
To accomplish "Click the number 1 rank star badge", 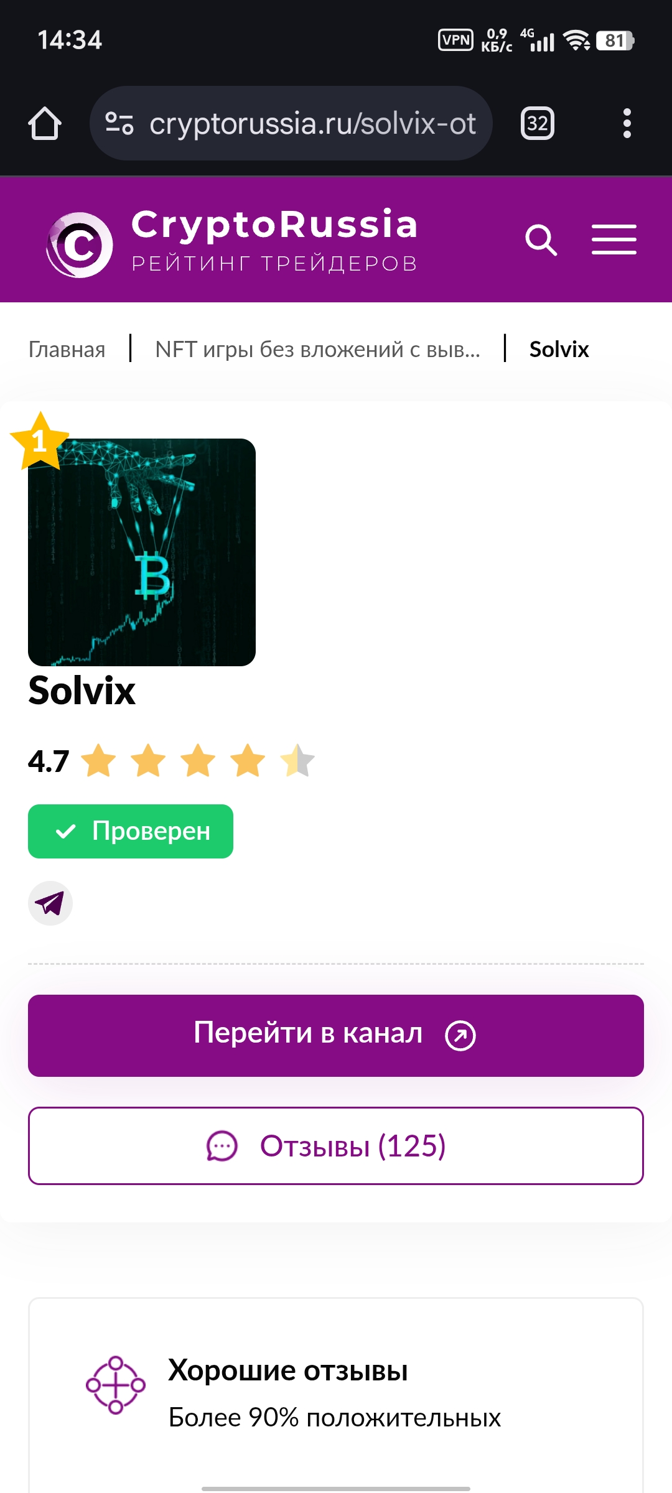I will [x=40, y=441].
